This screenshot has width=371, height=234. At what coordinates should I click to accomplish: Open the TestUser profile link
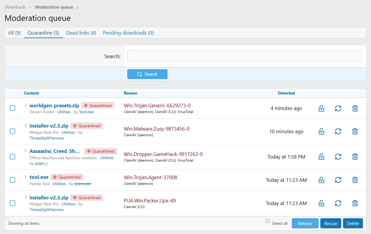click(86, 112)
